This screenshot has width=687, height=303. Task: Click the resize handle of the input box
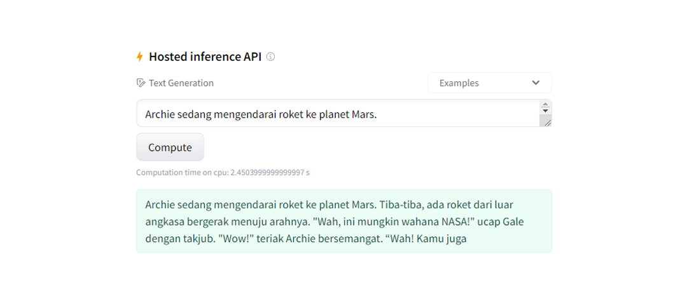tap(545, 121)
